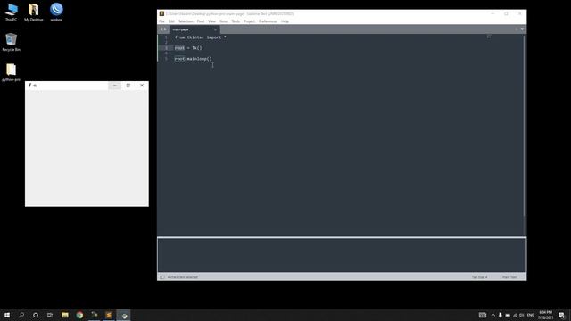Image resolution: width=571 pixels, height=321 pixels.
Task: Open the File menu in Sublime Text
Action: (161, 21)
